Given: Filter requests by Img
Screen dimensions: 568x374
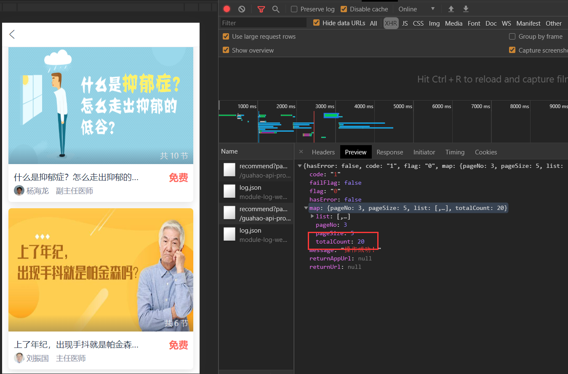Looking at the screenshot, I should click(434, 23).
